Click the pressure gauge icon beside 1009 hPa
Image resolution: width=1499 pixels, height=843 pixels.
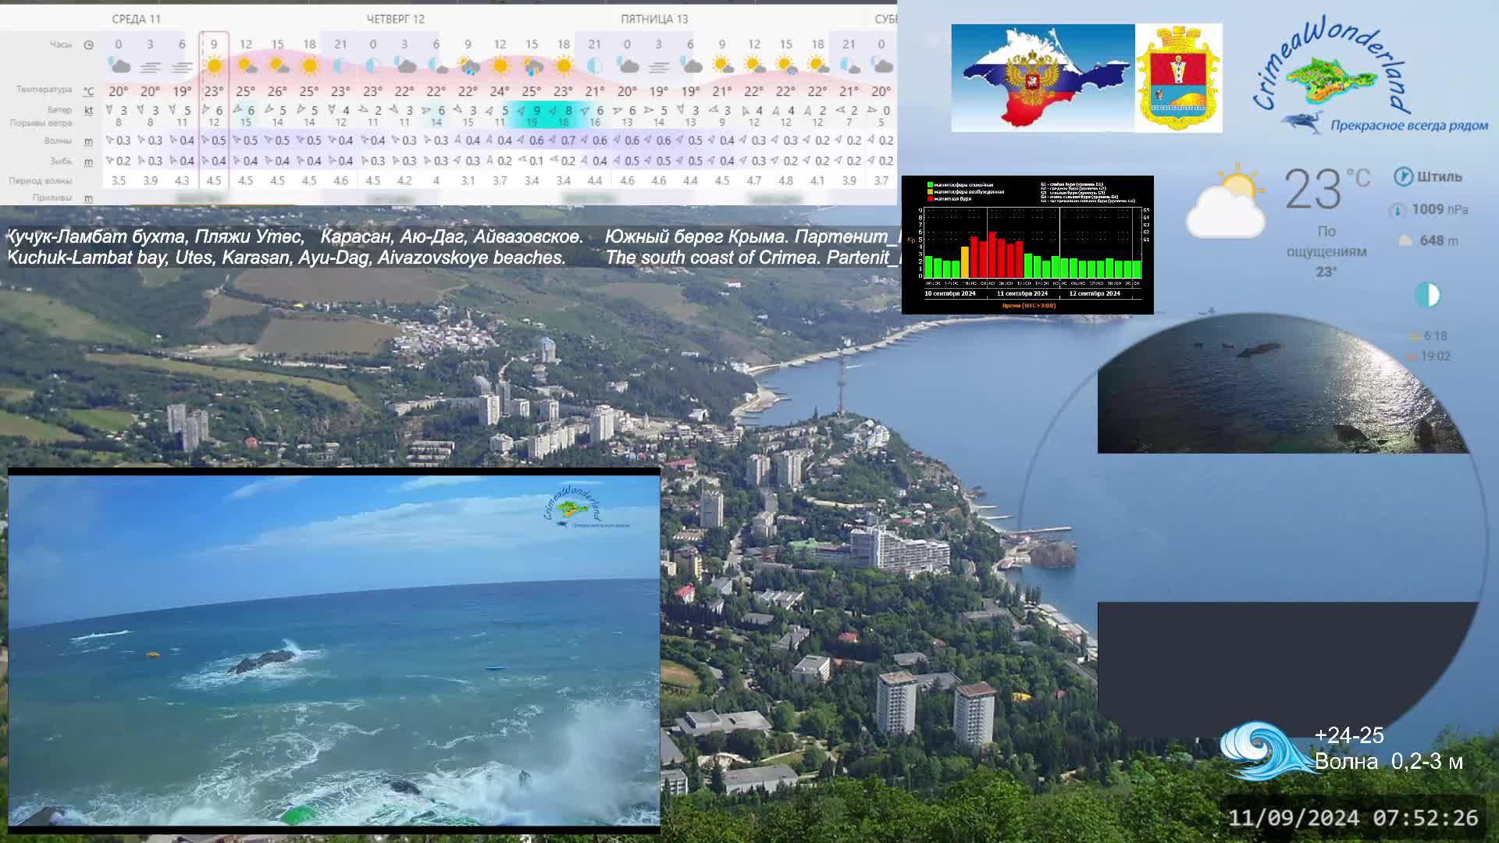coord(1398,210)
